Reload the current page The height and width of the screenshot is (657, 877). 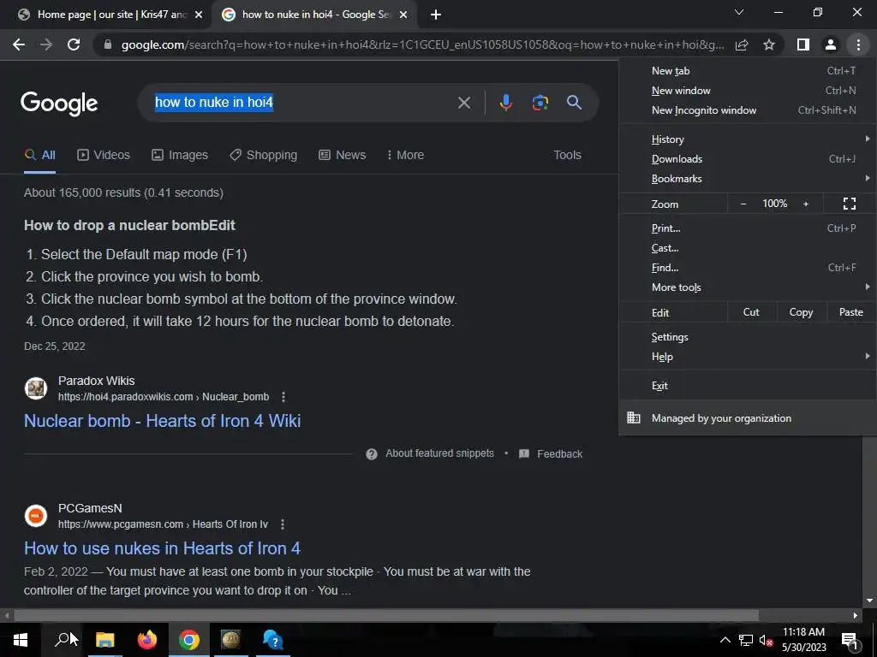point(74,44)
